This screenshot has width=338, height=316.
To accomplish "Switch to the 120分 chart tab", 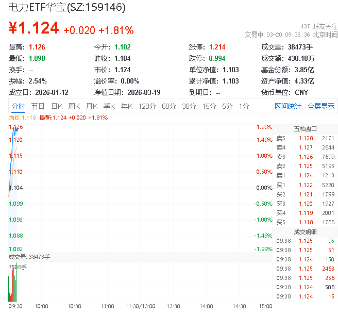I will [x=147, y=106].
